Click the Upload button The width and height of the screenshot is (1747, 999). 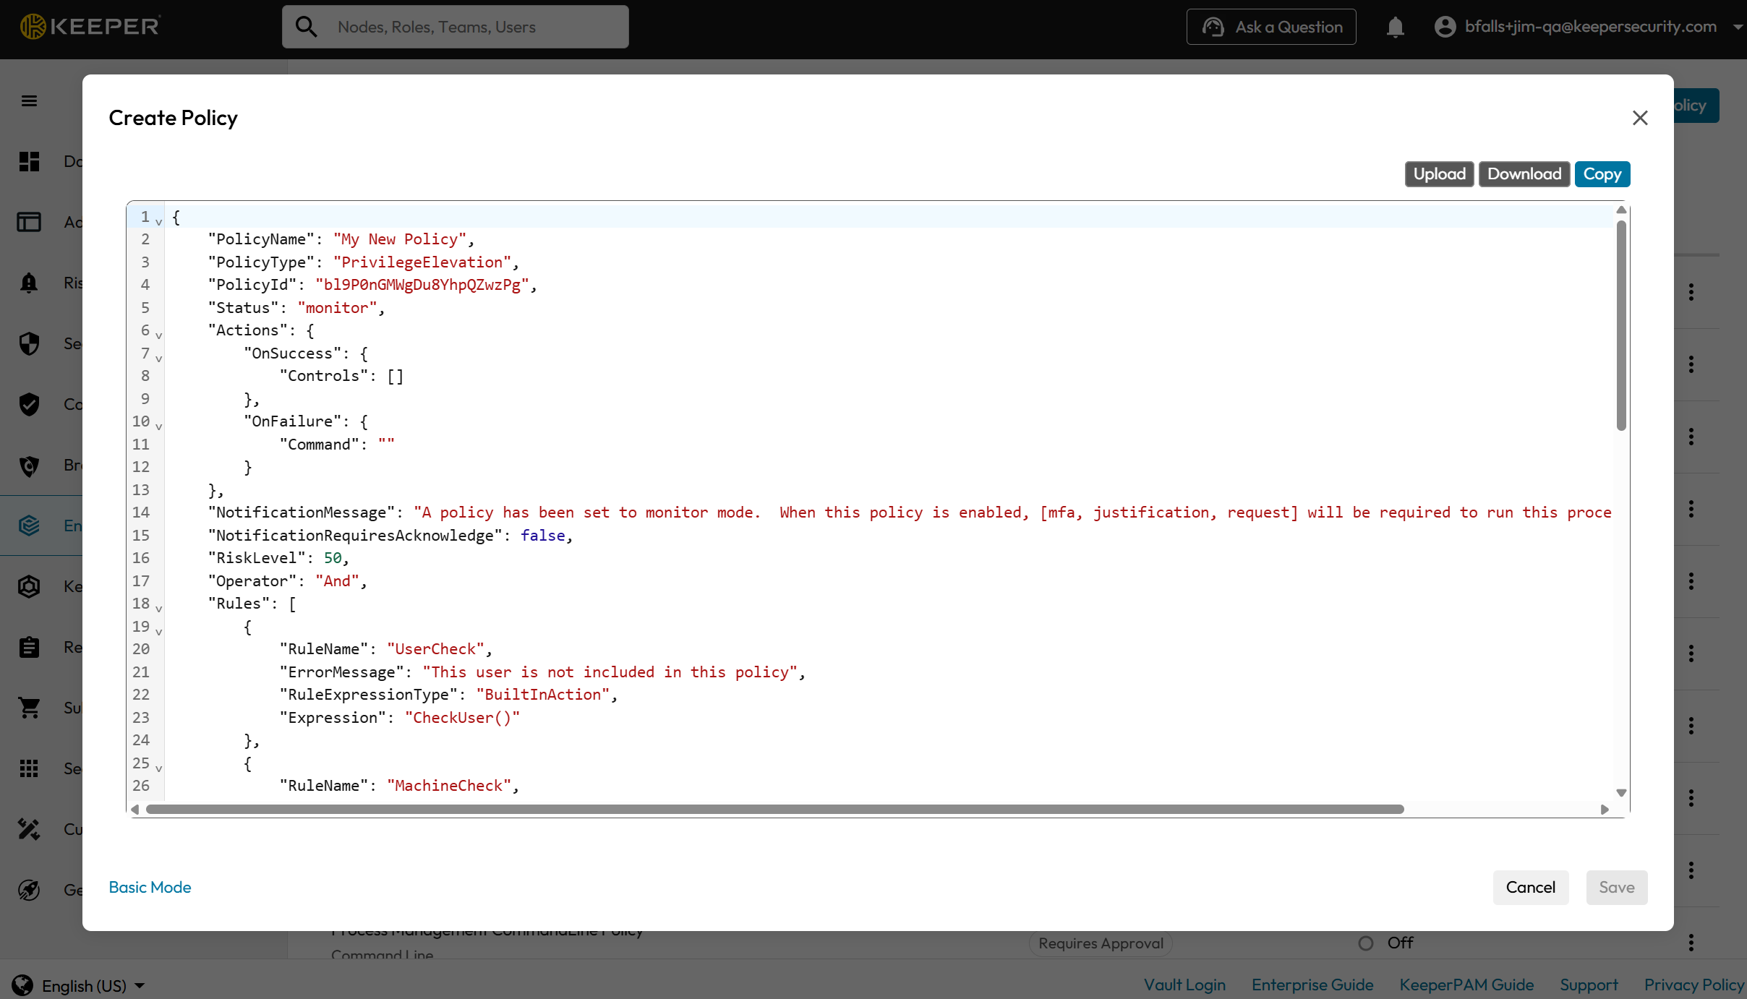(1439, 174)
